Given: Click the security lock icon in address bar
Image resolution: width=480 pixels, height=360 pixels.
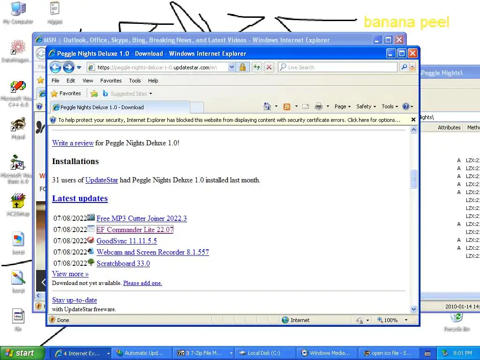Looking at the screenshot, I should tap(242, 67).
